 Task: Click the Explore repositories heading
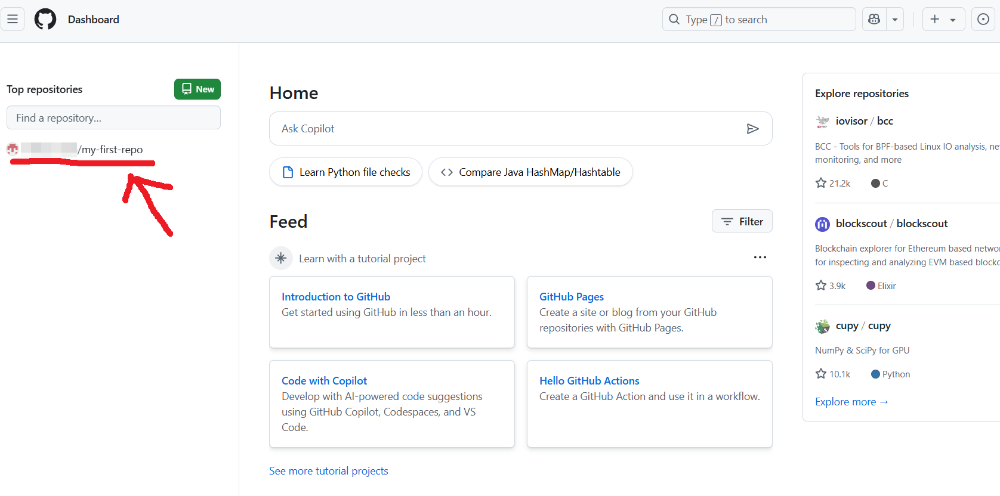point(862,93)
